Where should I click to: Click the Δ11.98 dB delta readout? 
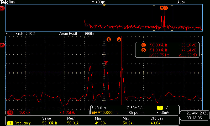point(188,55)
